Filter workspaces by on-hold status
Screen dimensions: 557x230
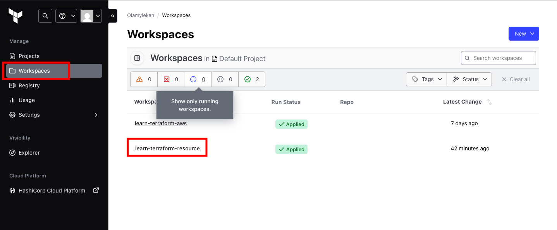225,79
